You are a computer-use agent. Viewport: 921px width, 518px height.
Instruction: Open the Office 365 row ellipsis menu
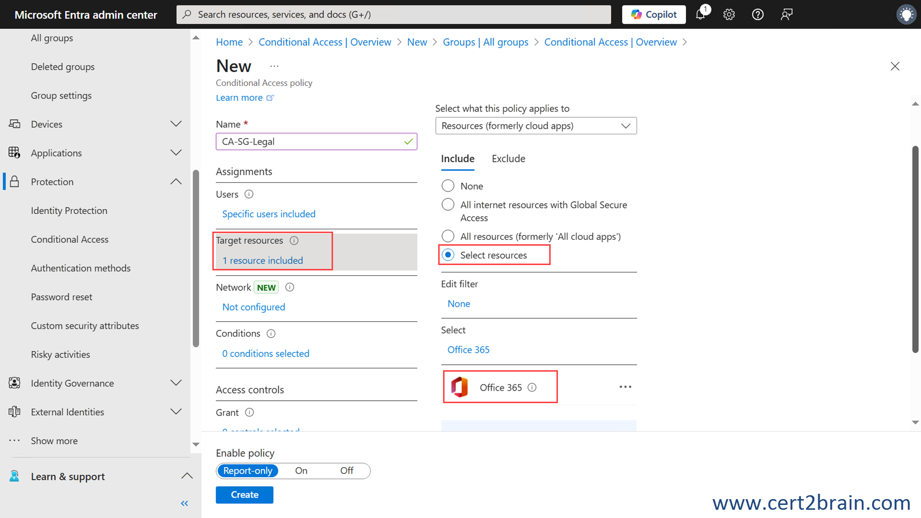coord(625,387)
